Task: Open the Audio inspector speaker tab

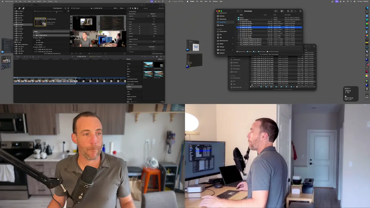Action: click(133, 8)
